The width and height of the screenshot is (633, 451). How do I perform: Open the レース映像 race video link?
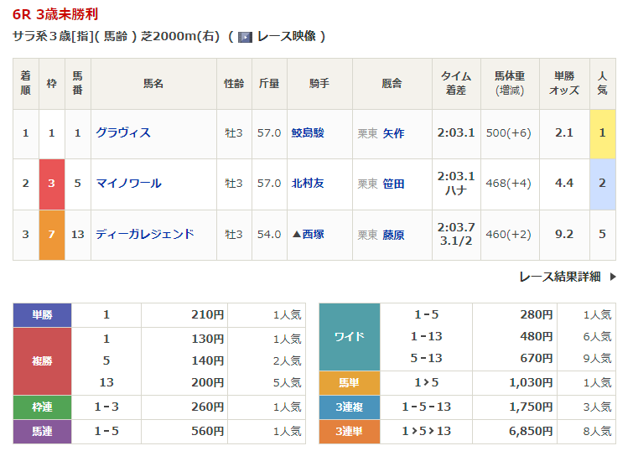[287, 37]
